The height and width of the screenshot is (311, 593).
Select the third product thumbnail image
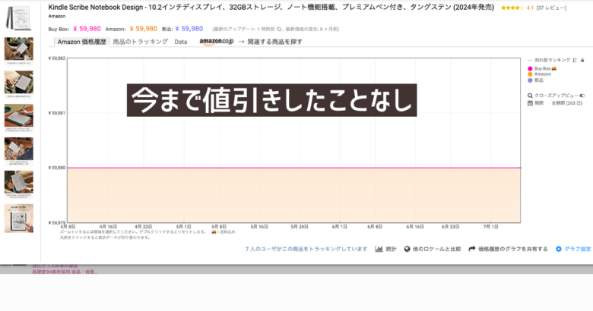click(x=18, y=82)
